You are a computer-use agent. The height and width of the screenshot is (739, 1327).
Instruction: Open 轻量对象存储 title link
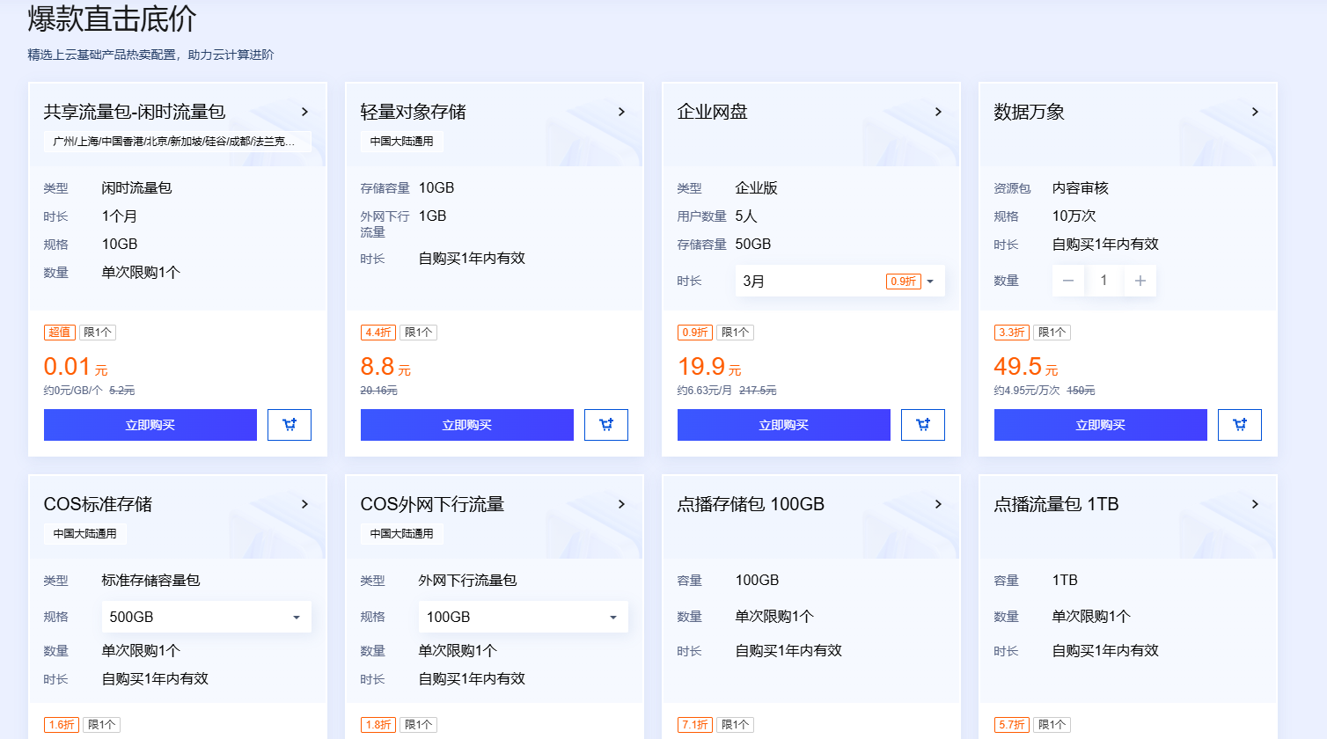(x=414, y=112)
